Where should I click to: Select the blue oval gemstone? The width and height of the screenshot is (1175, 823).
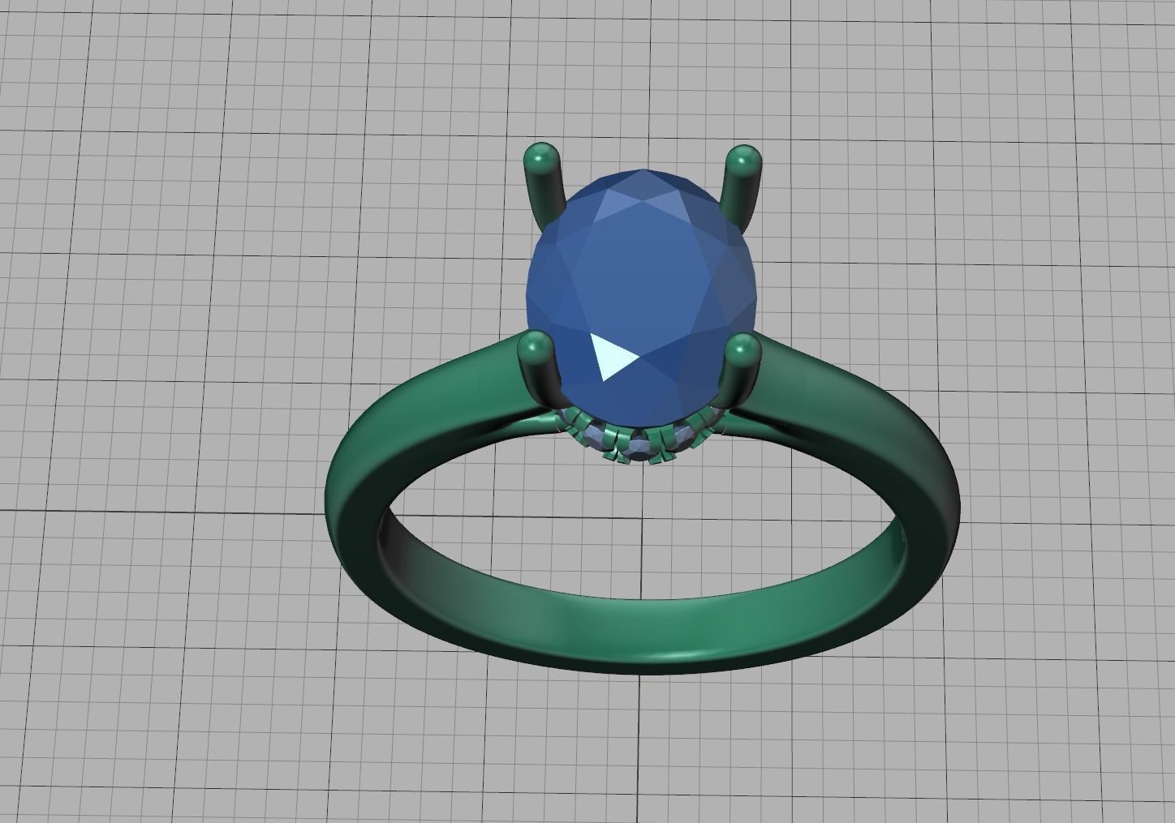[643, 298]
